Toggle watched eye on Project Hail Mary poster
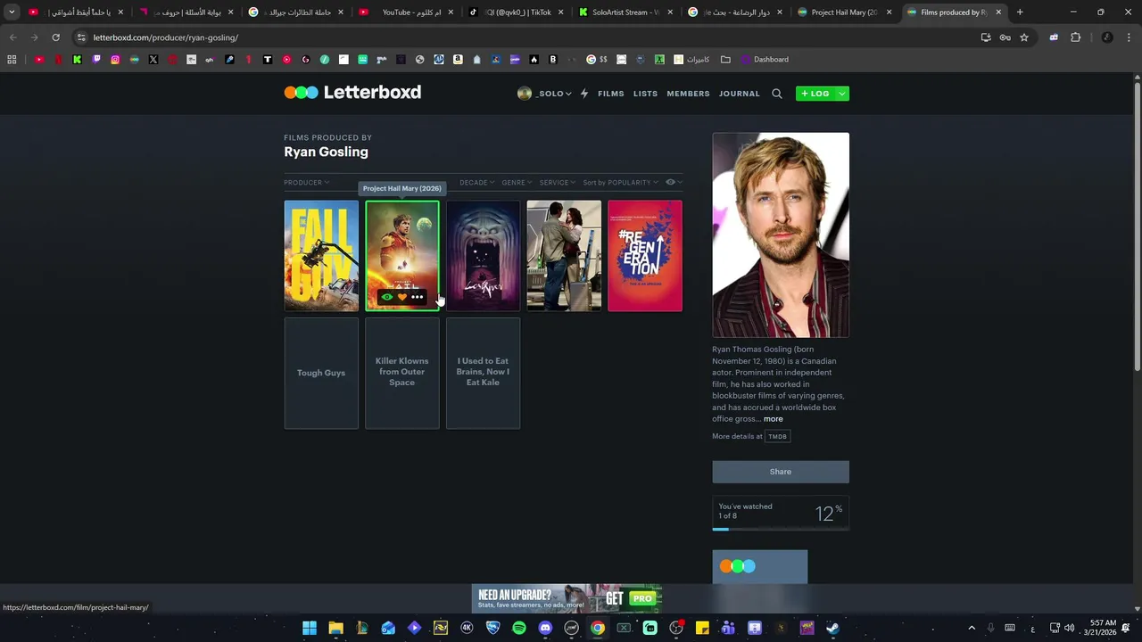Image resolution: width=1142 pixels, height=642 pixels. tap(386, 297)
